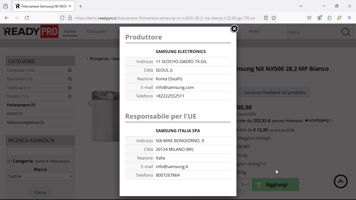356x200 pixels.
Task: Click SAMSUNG ITALIA SPA heading
Action: point(178,131)
